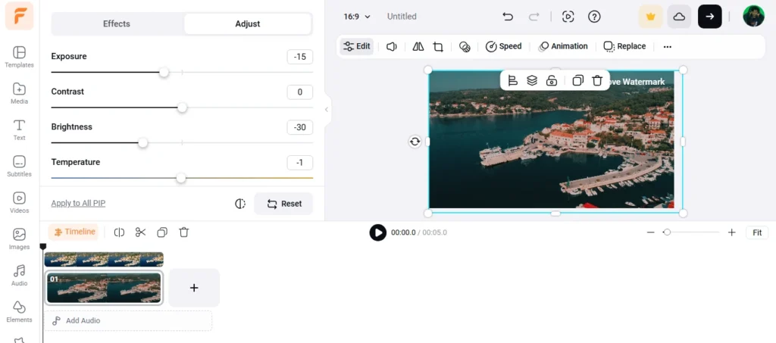Click the premium crown button

(x=650, y=17)
